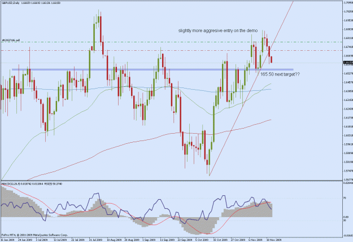The image size is (353, 242).
Task: Click the 0.00 level label in indicator panel
Action: pos(346,217)
